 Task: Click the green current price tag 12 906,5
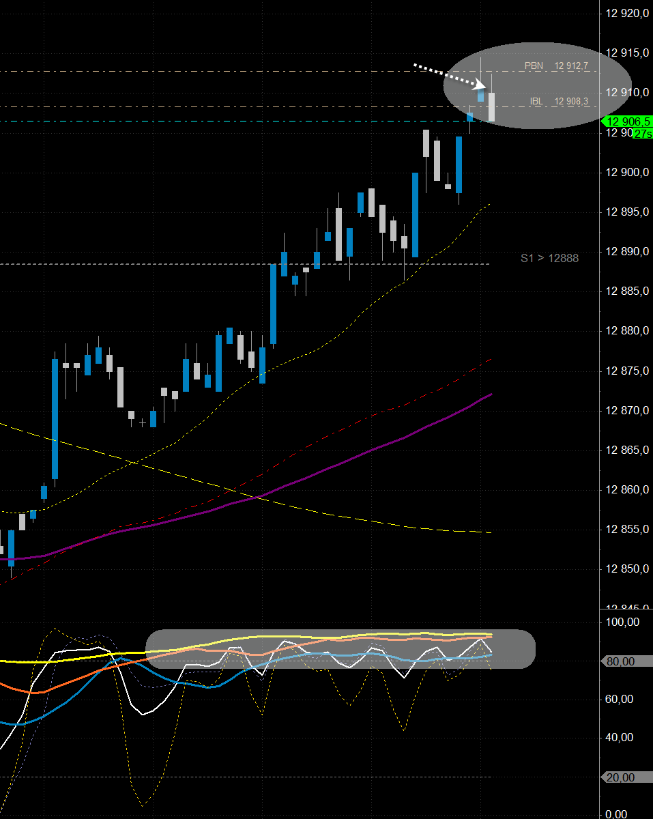(x=626, y=121)
